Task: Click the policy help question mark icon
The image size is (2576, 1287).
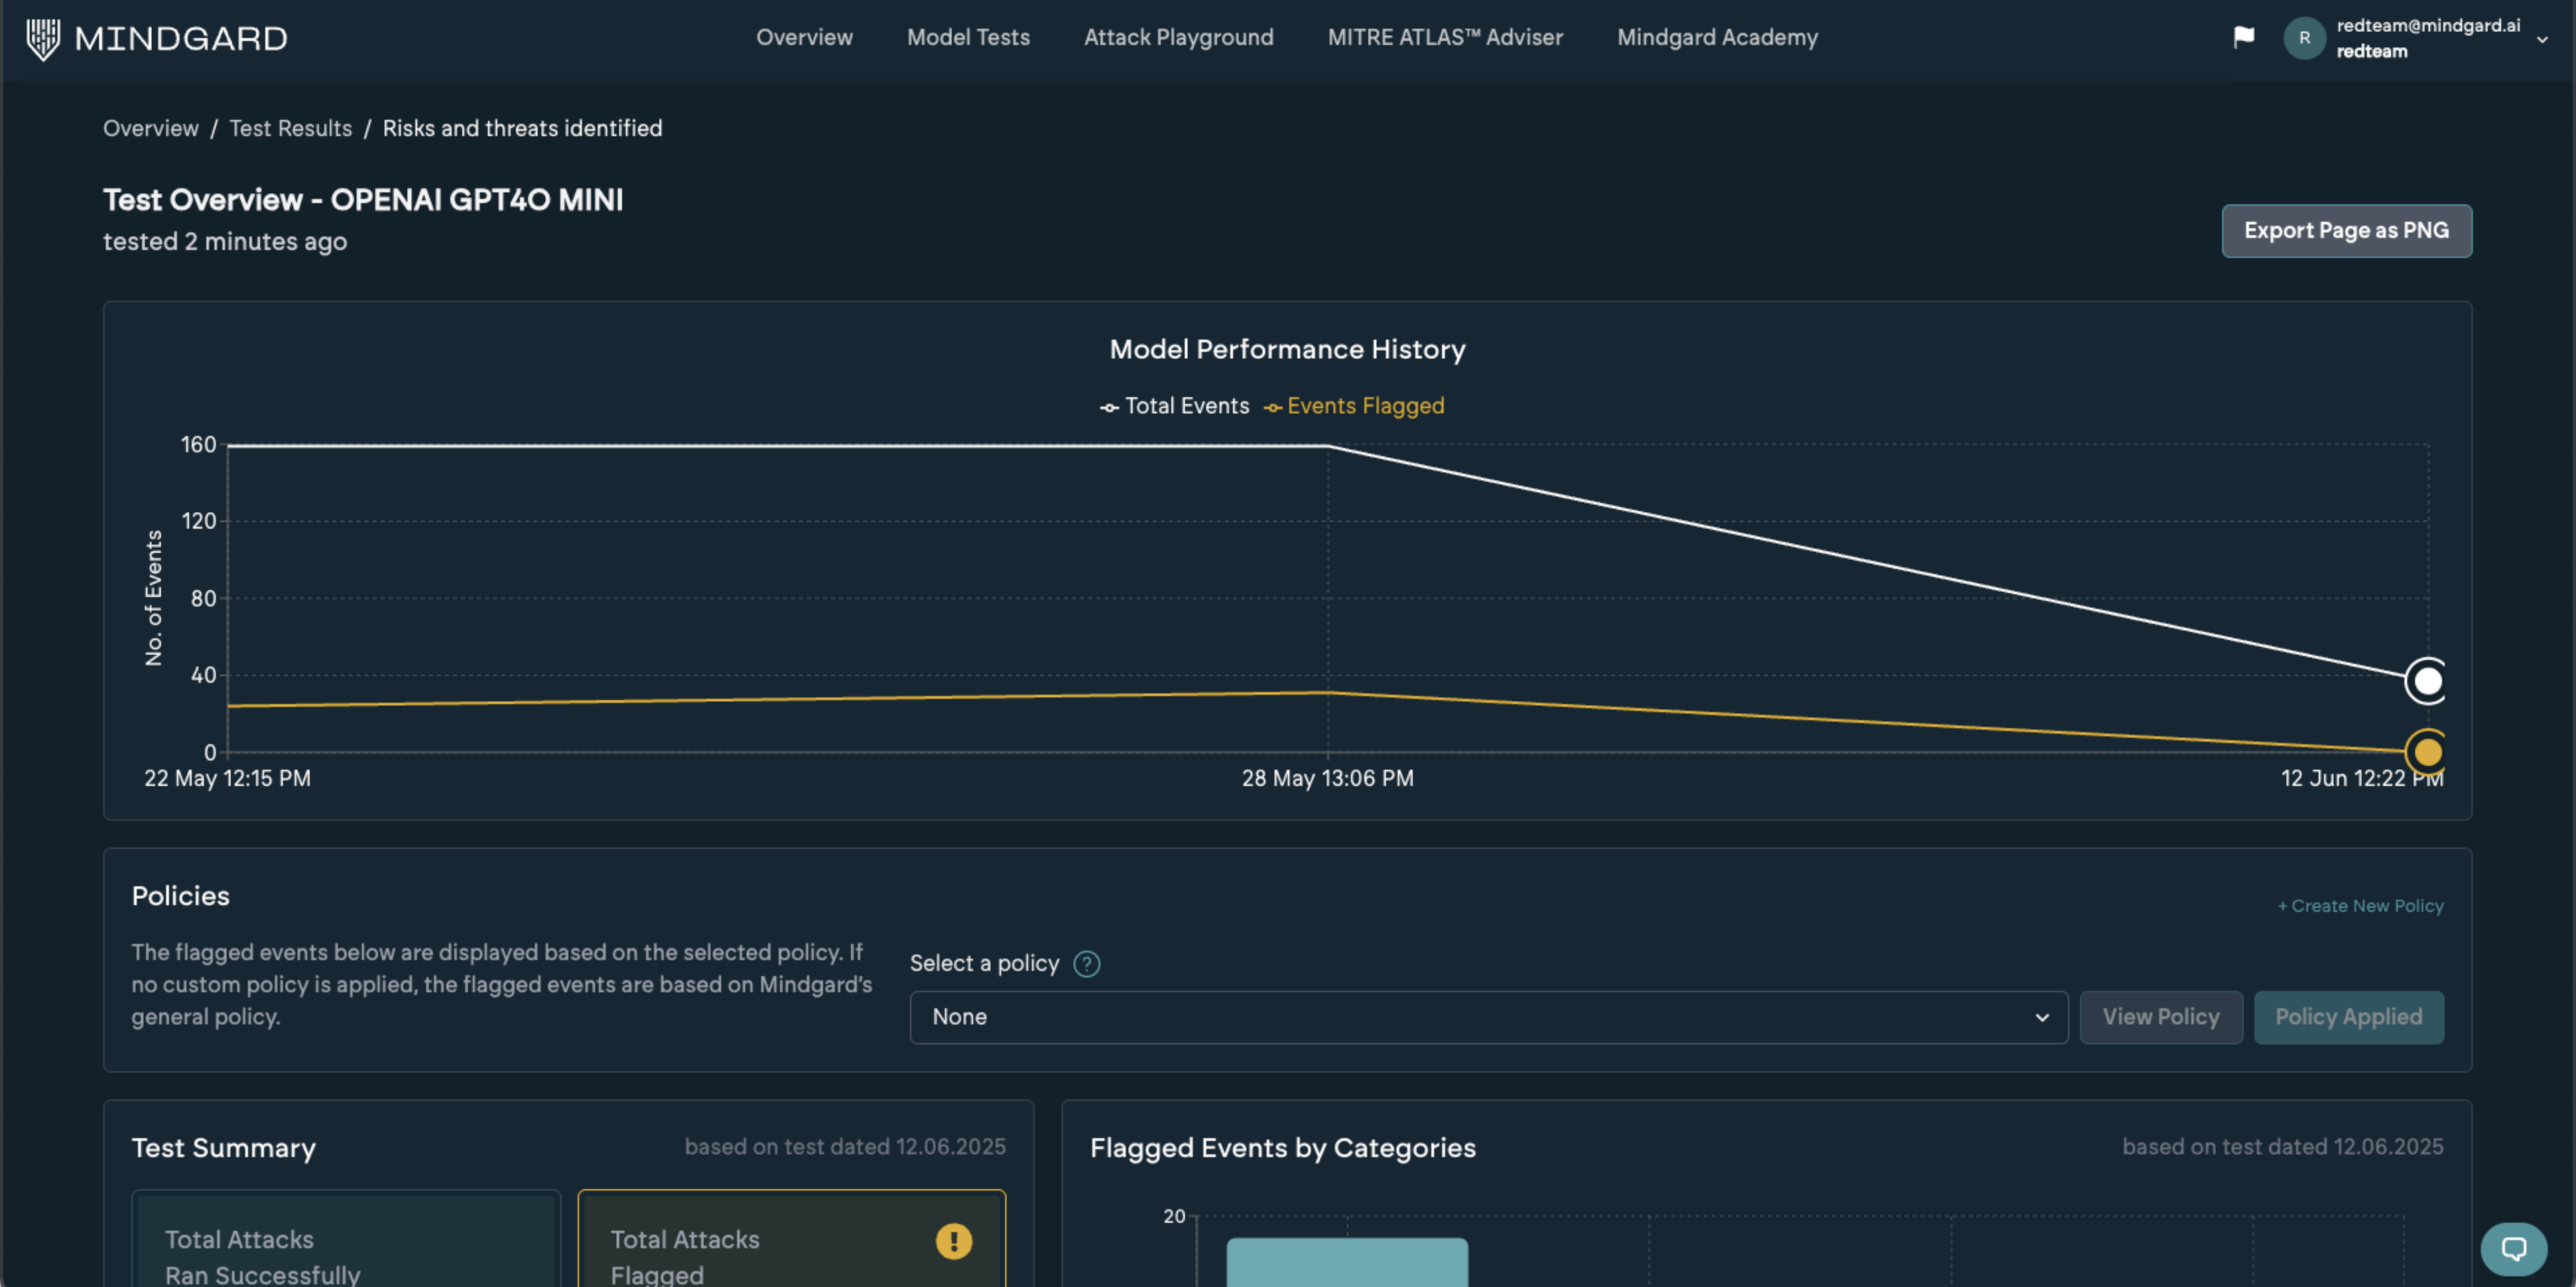Action: 1086,963
